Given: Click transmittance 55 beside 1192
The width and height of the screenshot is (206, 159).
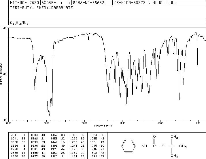Looking at the screenshot, I should pos(83,149).
